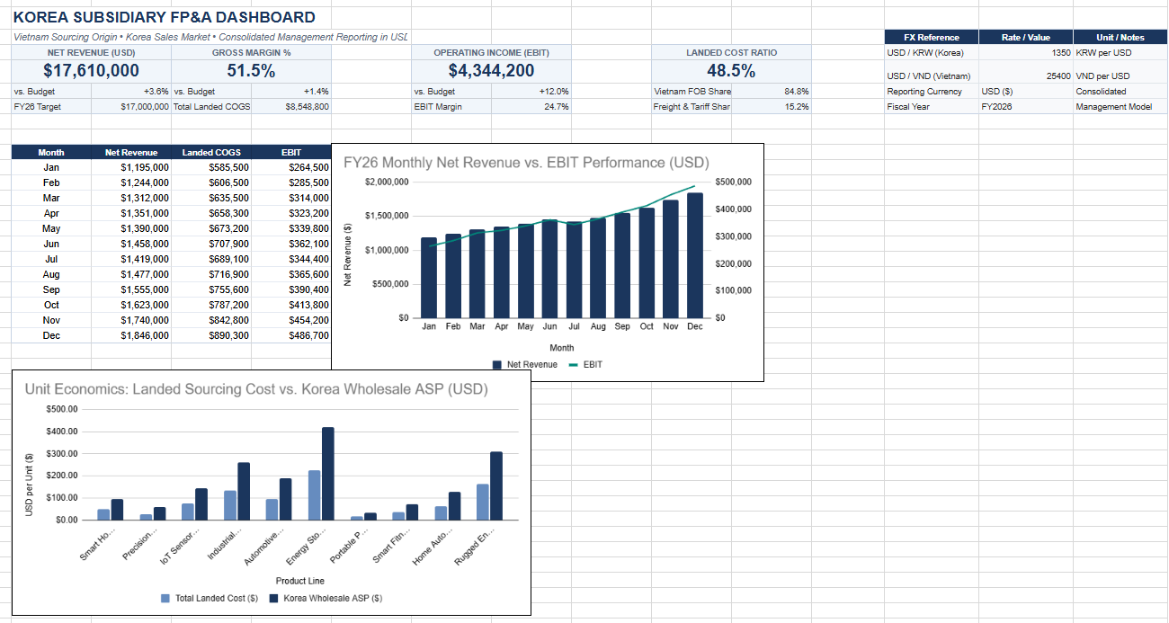Screen dimensions: 1169x623
Task: Click the Freight & Tariff share 15.2% value
Action: click(x=771, y=106)
